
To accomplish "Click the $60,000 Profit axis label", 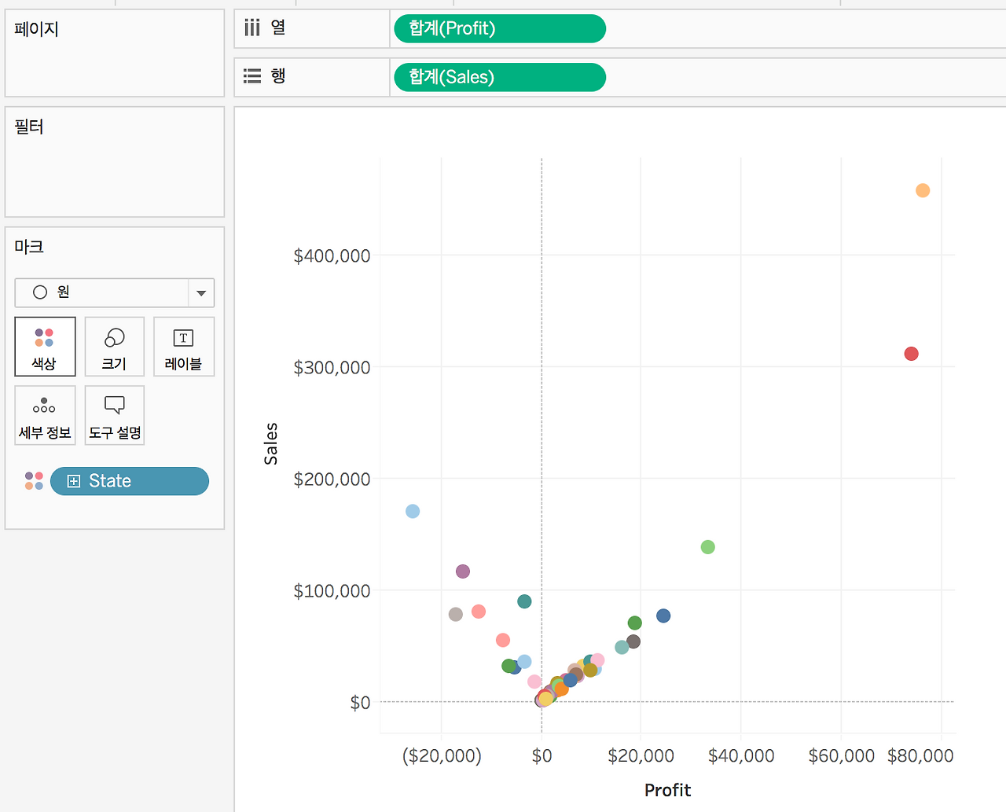I will tap(841, 756).
